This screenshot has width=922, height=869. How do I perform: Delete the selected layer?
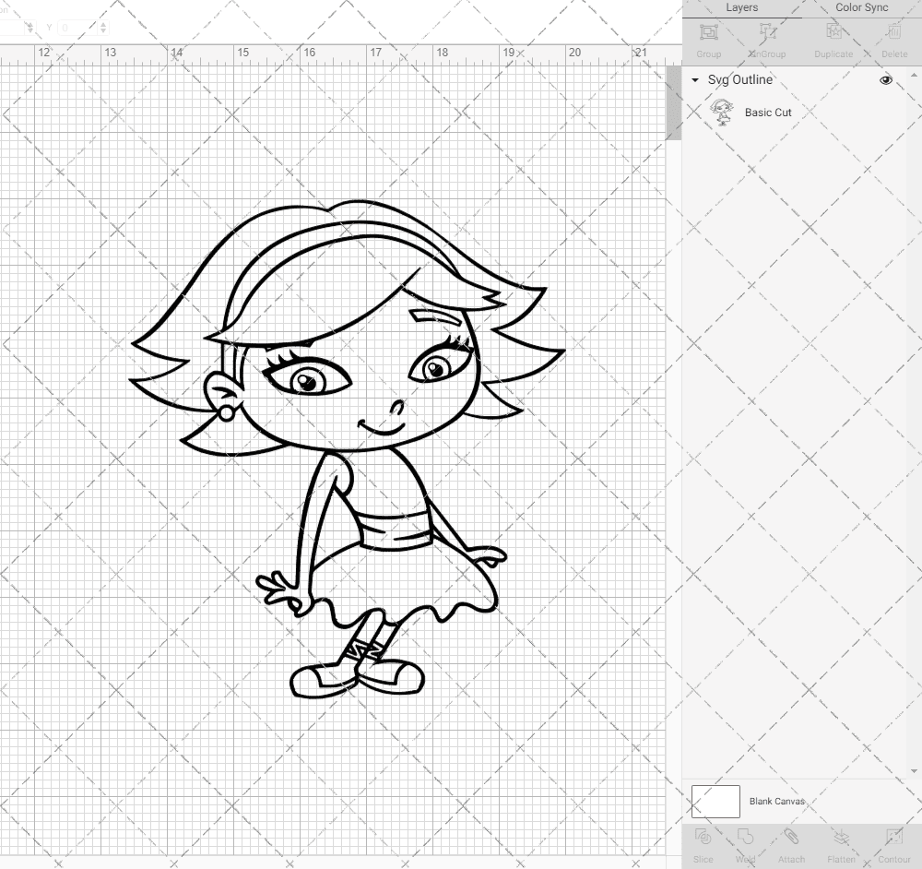coord(892,37)
